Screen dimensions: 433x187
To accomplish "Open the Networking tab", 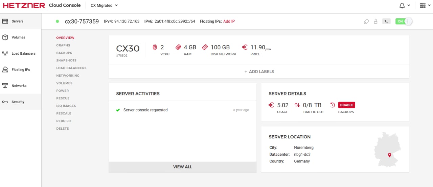I will click(68, 76).
